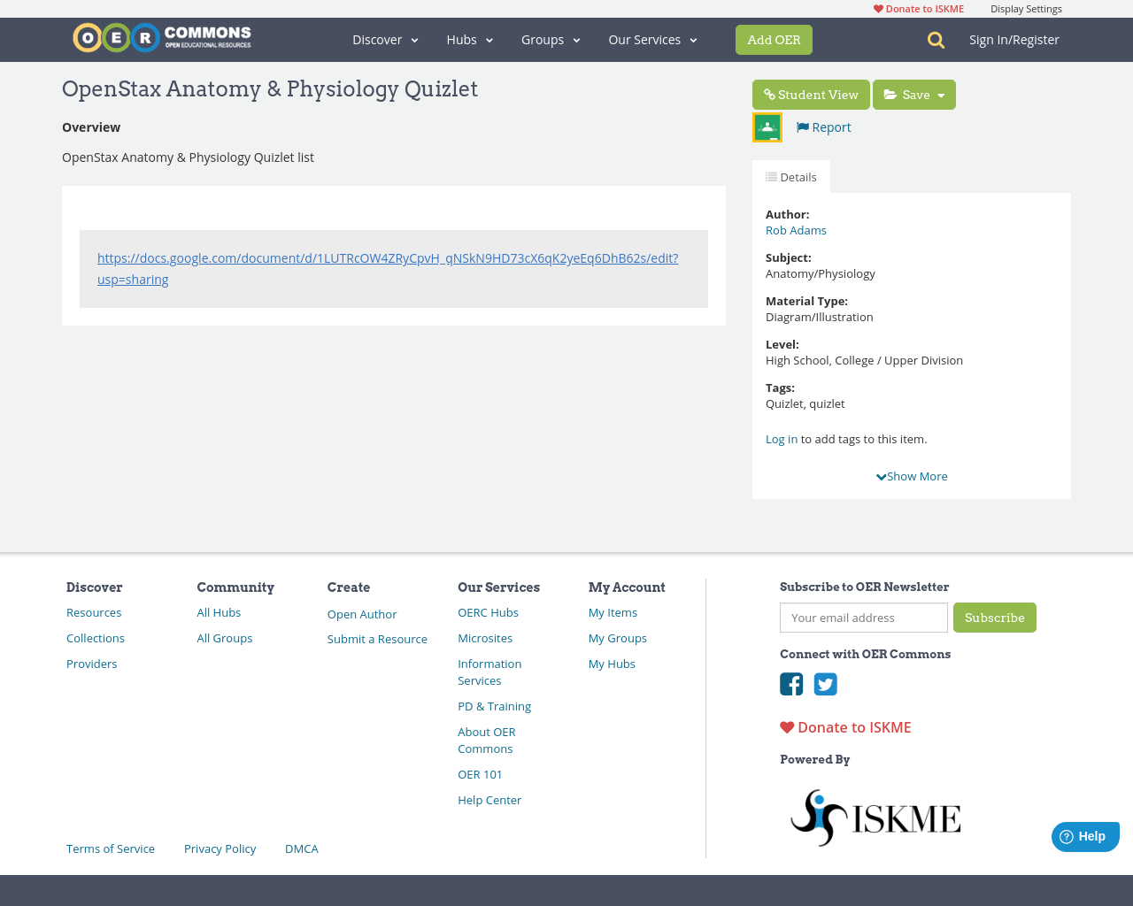Viewport: 1133px width, 906px height.
Task: Click the Anatomy/Physiology subject text
Action: pyautogui.click(x=821, y=273)
